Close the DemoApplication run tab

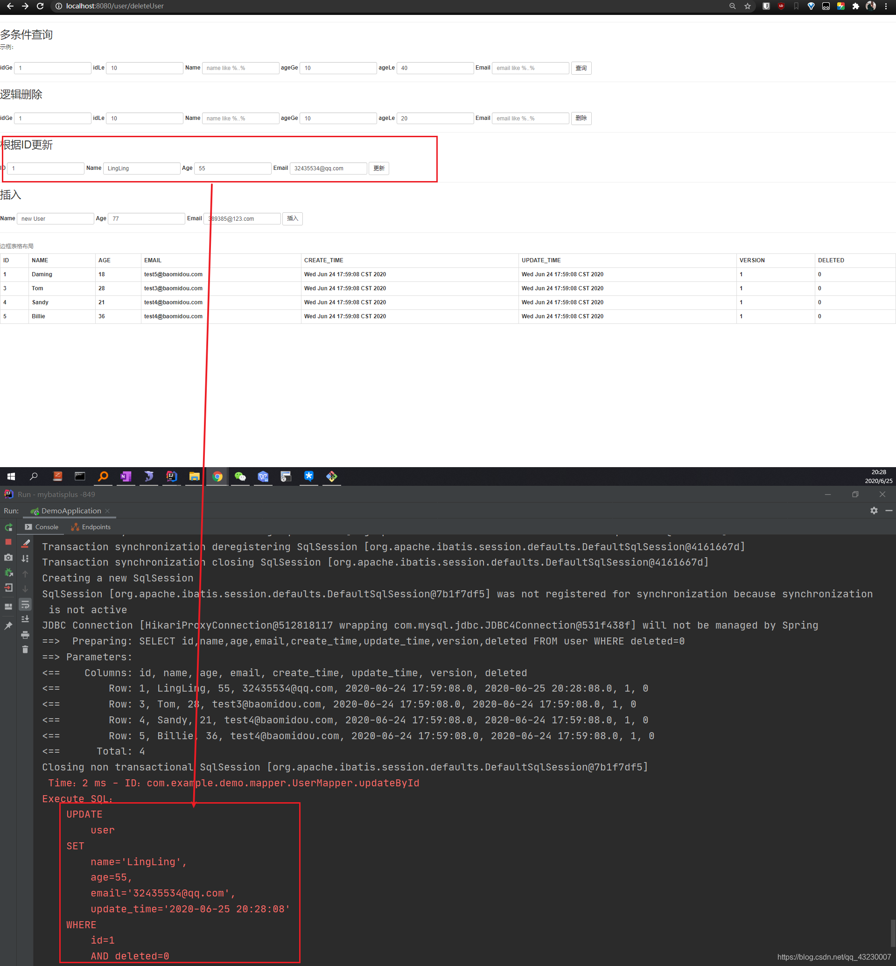click(108, 511)
